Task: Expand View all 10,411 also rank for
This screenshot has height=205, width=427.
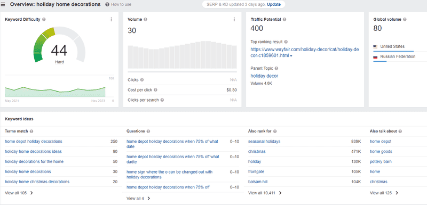Action: click(265, 193)
